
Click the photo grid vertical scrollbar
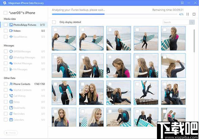[194, 41]
